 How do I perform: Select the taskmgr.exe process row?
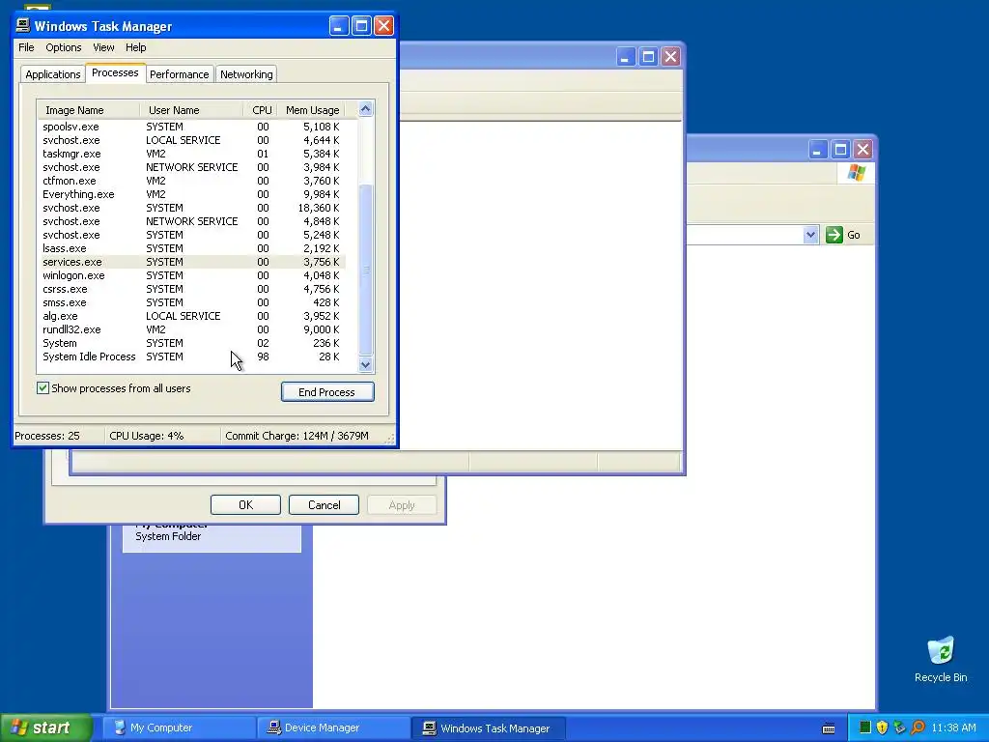click(x=191, y=154)
